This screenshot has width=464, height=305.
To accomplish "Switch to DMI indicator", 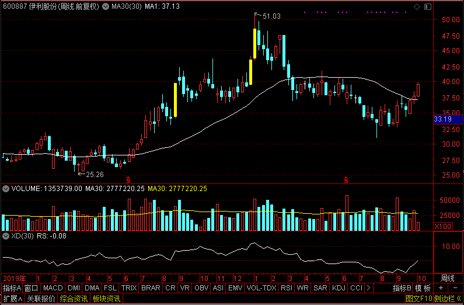I will 74,288.
